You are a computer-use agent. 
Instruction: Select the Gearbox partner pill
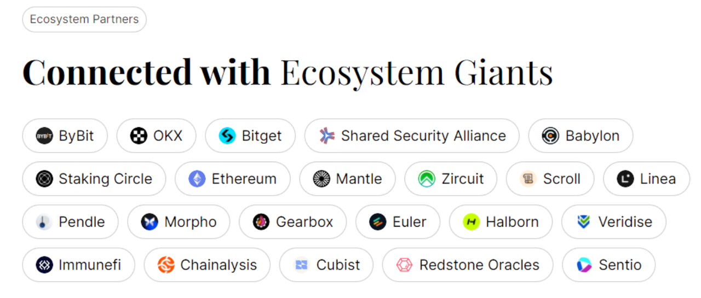[x=293, y=222]
